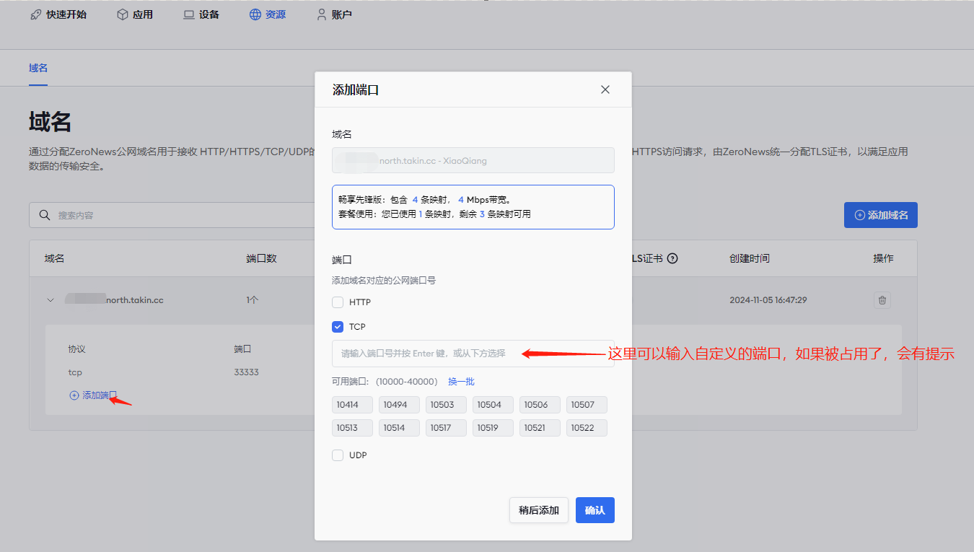Select available port 10522
This screenshot has width=974, height=552.
(x=587, y=428)
